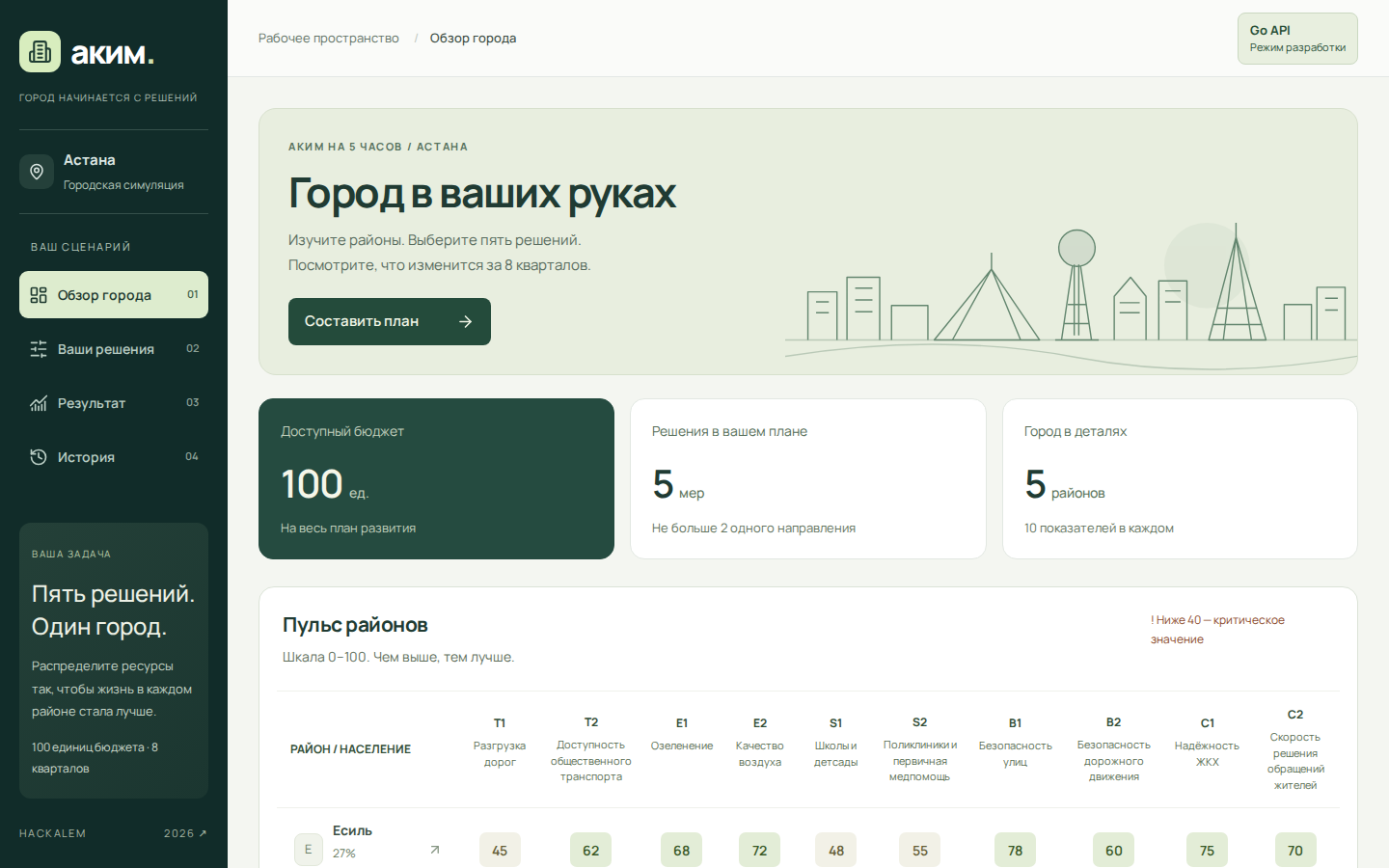Open the История section

[x=114, y=457]
